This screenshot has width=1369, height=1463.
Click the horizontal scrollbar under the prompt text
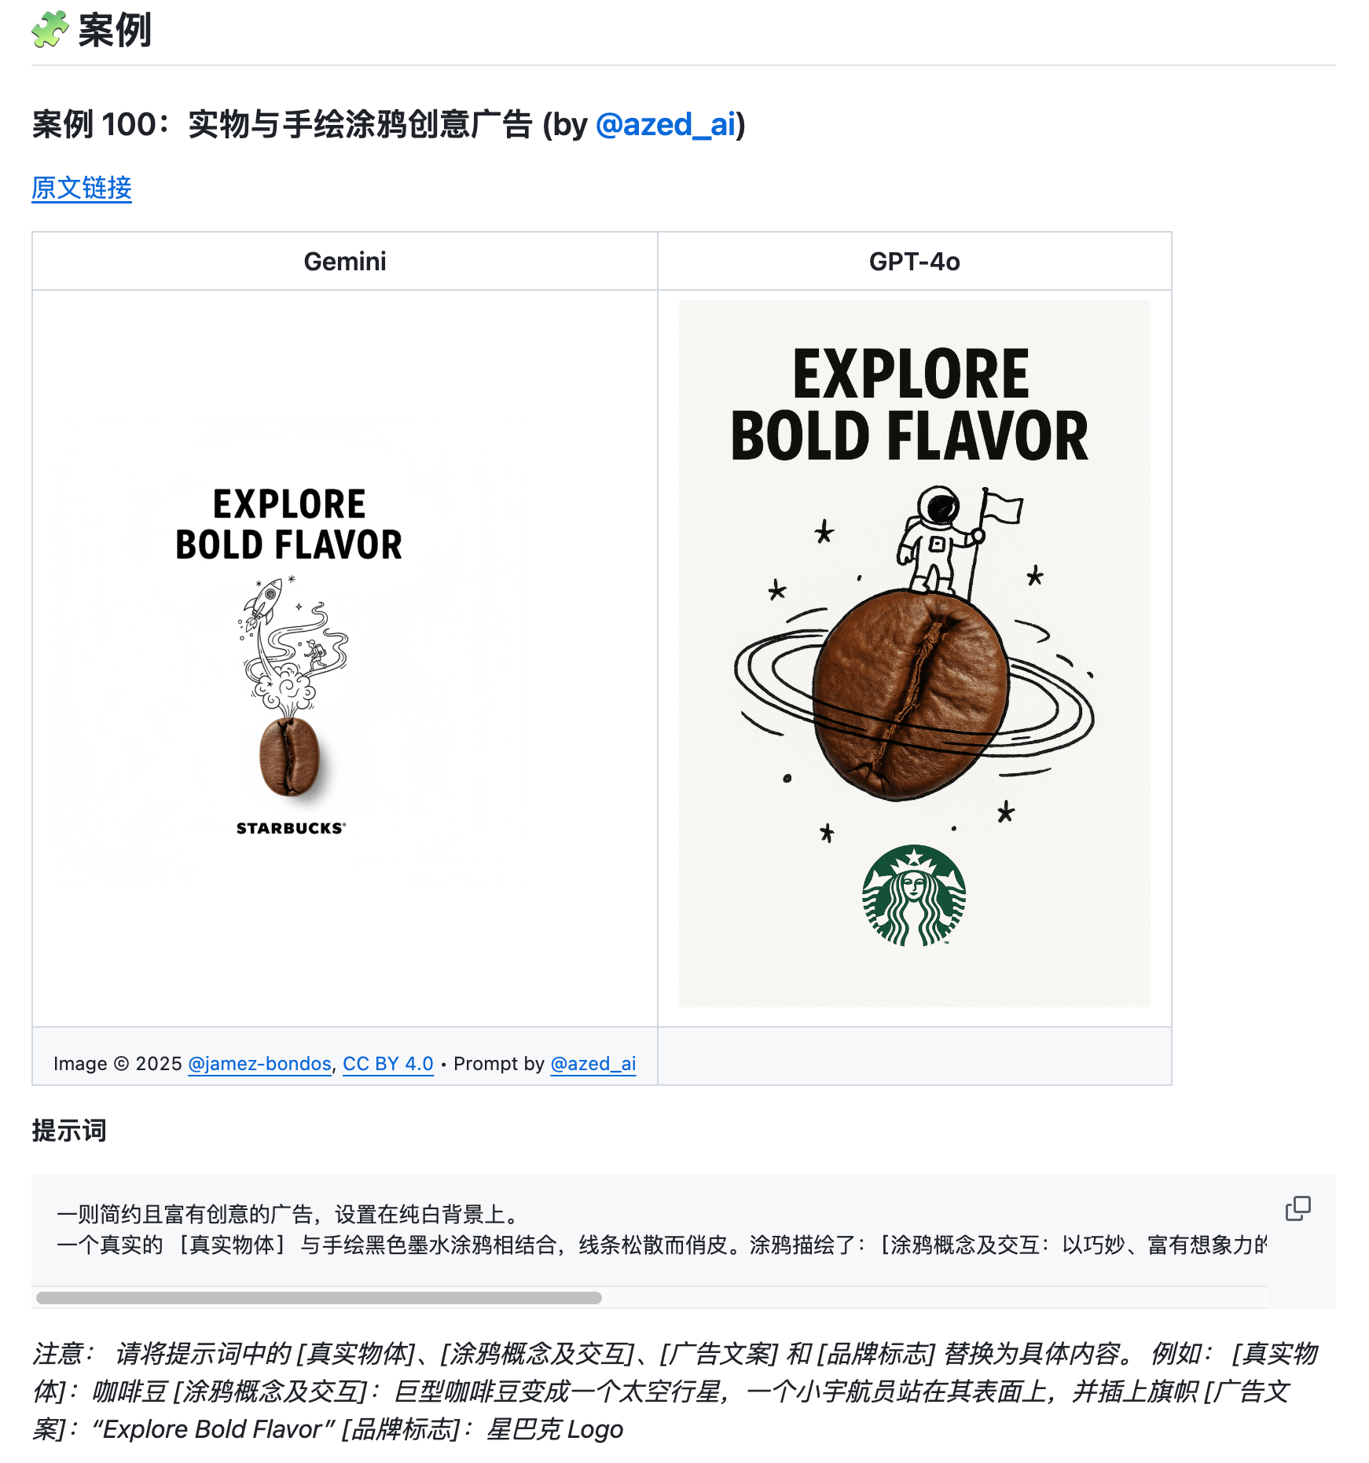[x=319, y=1298]
